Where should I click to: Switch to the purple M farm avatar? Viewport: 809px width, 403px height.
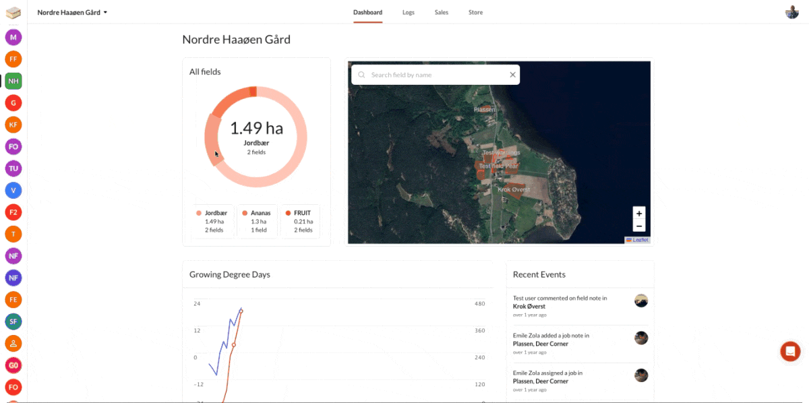point(13,37)
